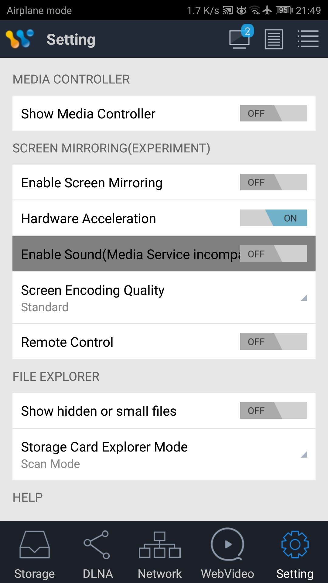Toggle the Enable Sound switch

[x=273, y=254]
